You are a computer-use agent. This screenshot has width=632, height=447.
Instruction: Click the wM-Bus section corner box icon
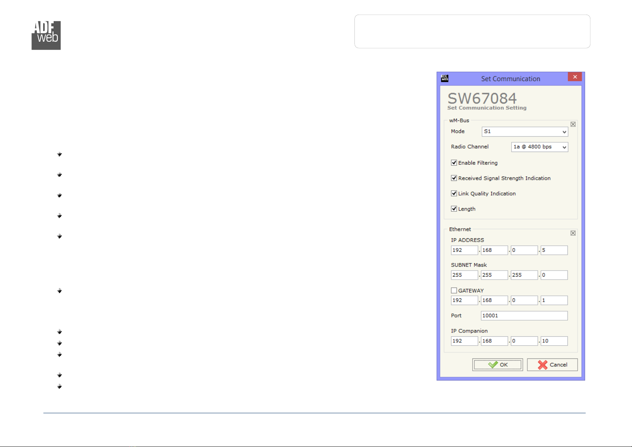point(573,124)
